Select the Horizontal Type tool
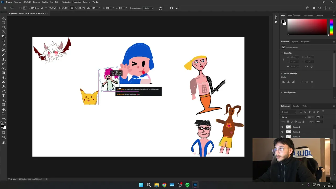Viewport: 336px width, 189px height. pos(3,96)
